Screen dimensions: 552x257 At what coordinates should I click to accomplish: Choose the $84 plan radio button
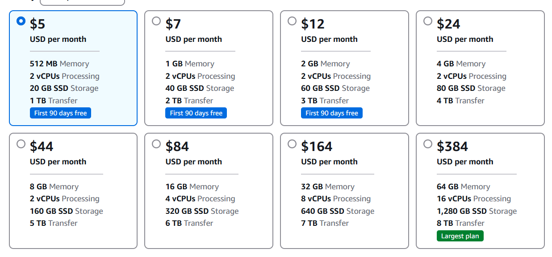pos(156,144)
